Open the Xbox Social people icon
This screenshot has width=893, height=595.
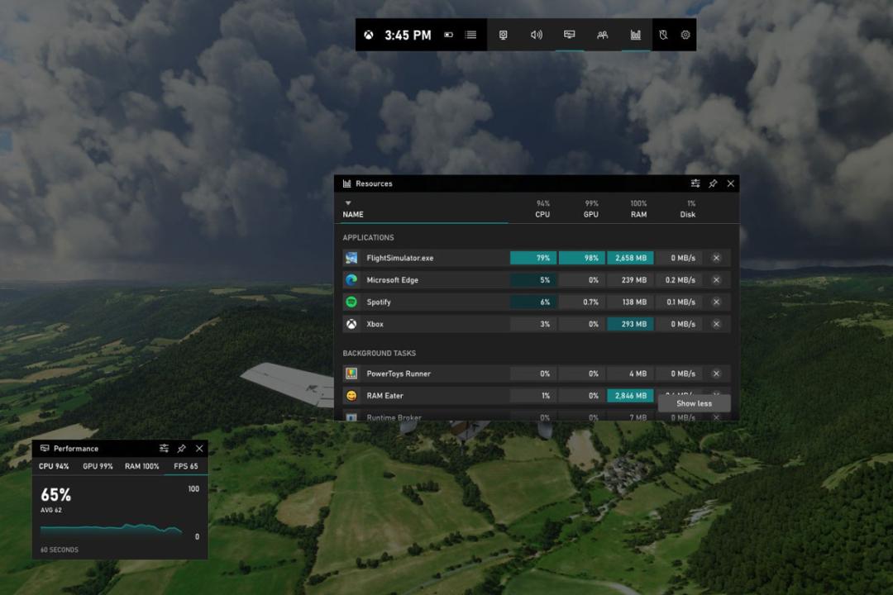pos(602,36)
